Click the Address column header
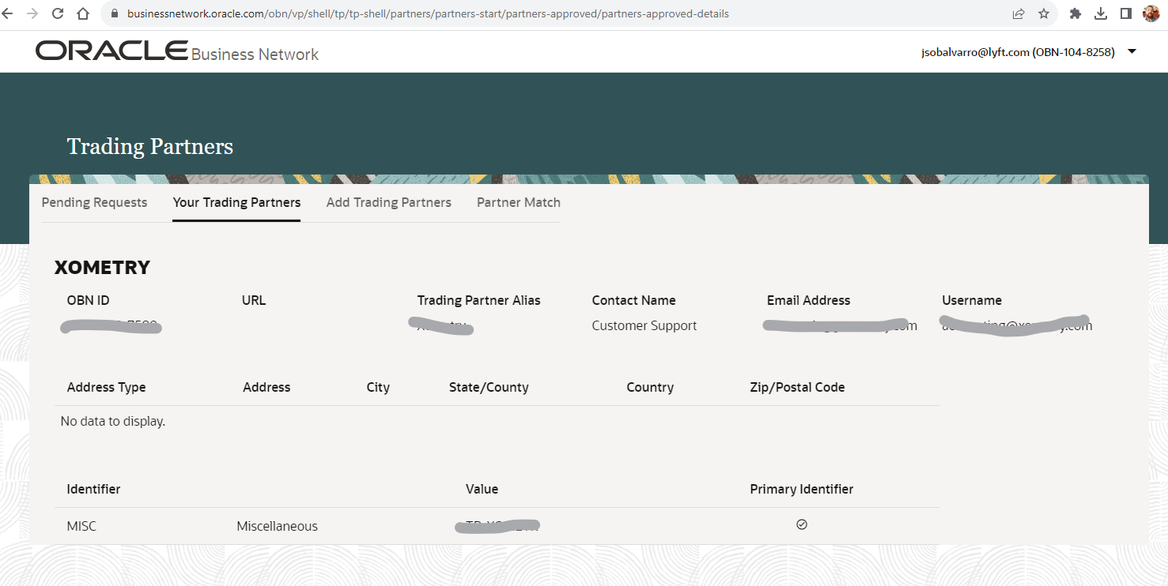Image resolution: width=1168 pixels, height=586 pixels. [266, 387]
